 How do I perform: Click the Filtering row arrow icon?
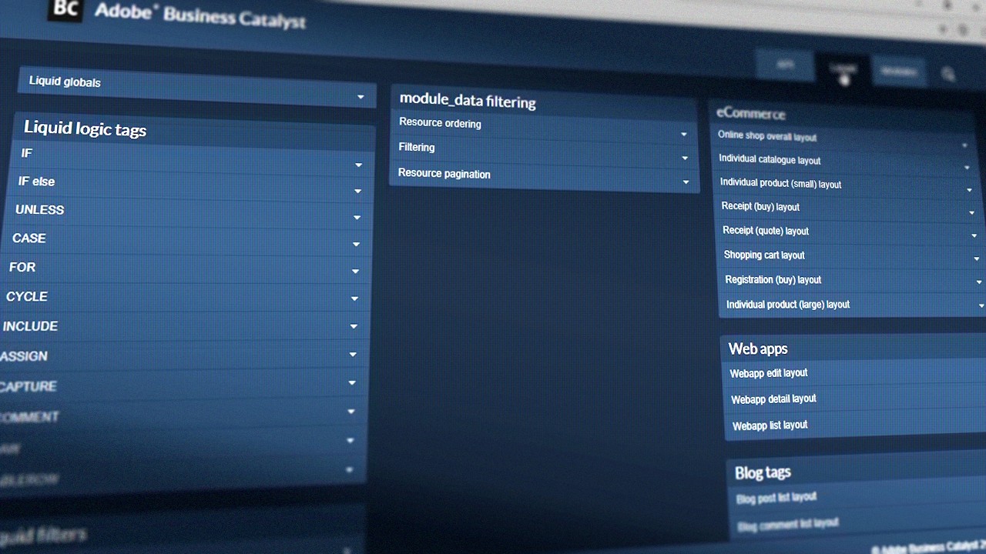tap(685, 159)
